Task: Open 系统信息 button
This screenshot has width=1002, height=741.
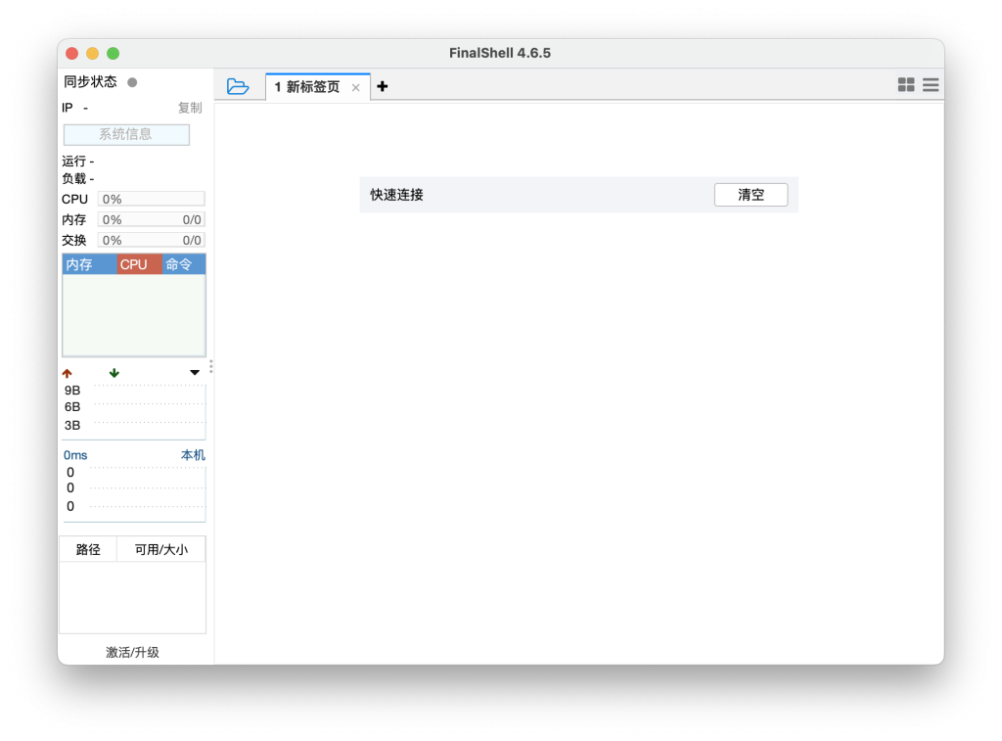Action: [x=126, y=134]
